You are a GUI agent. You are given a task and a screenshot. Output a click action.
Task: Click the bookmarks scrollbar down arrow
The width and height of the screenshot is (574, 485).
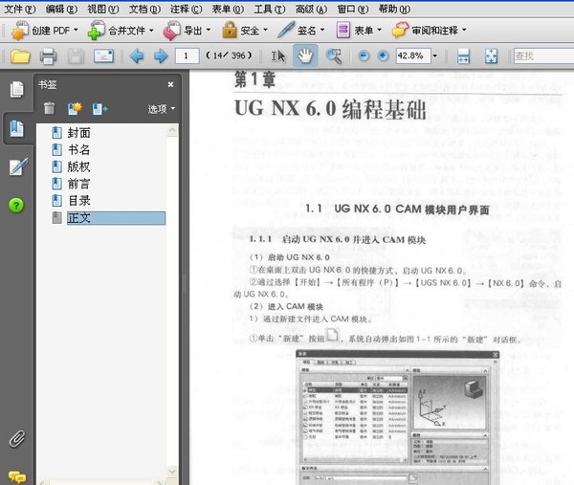172,472
